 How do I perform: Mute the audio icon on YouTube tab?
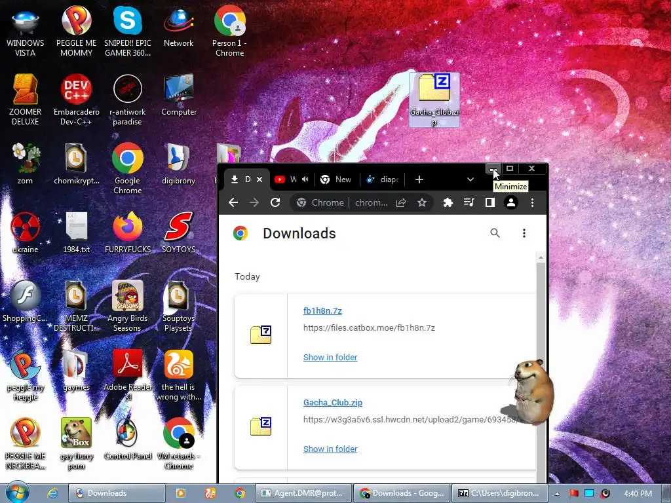[305, 179]
